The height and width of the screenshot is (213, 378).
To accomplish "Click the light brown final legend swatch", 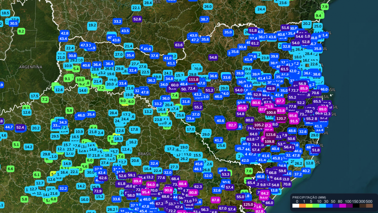I will pos(369,205).
